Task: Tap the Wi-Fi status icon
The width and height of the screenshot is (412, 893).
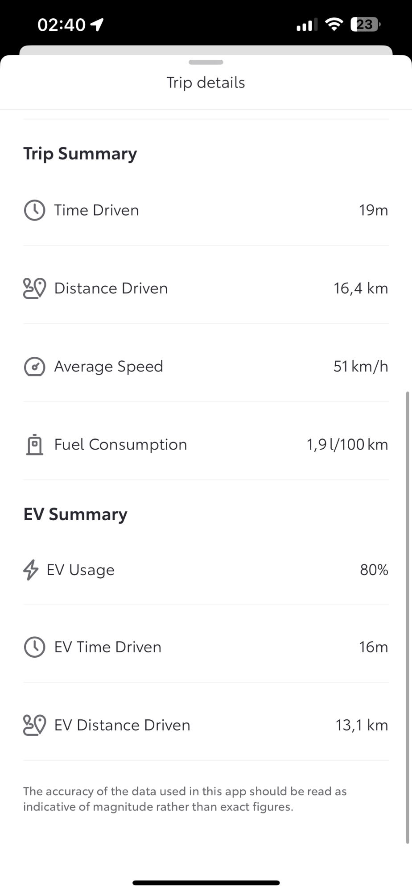Action: pyautogui.click(x=334, y=25)
